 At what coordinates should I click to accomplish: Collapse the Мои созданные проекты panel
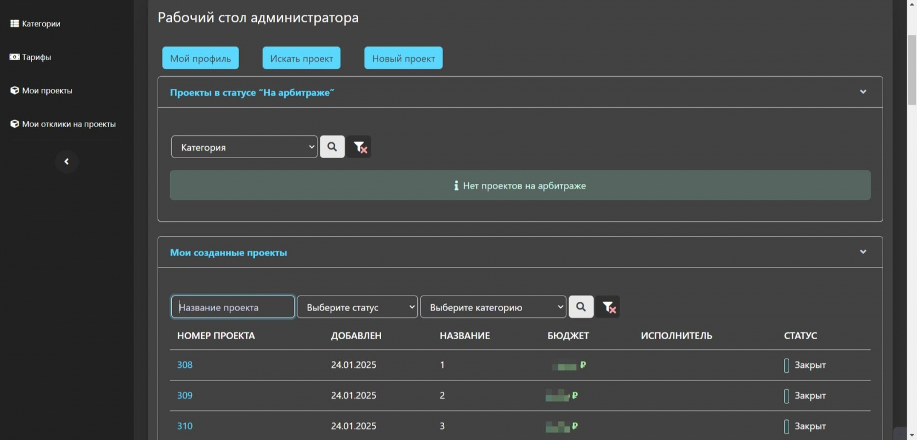pyautogui.click(x=863, y=252)
